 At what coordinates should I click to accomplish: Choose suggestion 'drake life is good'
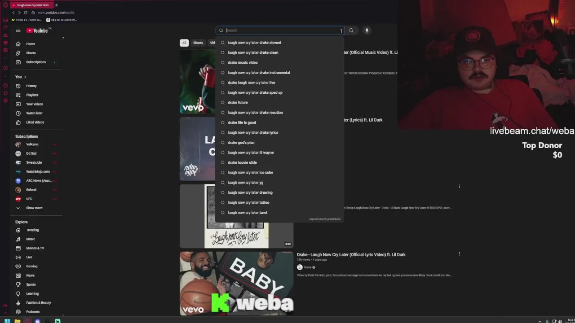(x=279, y=122)
